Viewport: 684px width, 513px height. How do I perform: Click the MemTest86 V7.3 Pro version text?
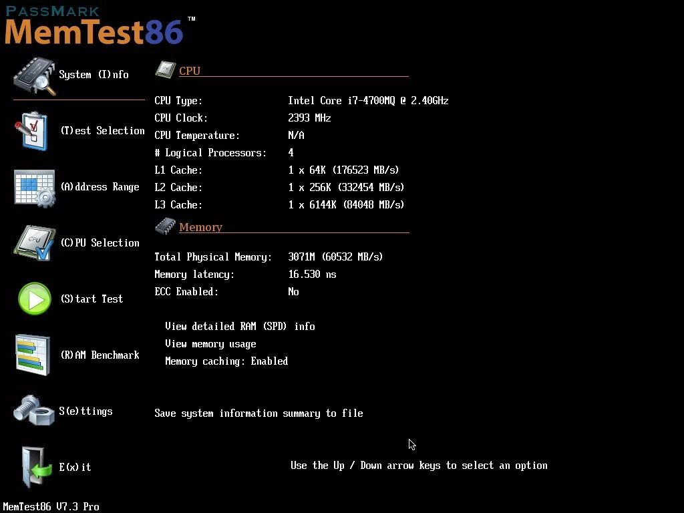click(x=51, y=506)
